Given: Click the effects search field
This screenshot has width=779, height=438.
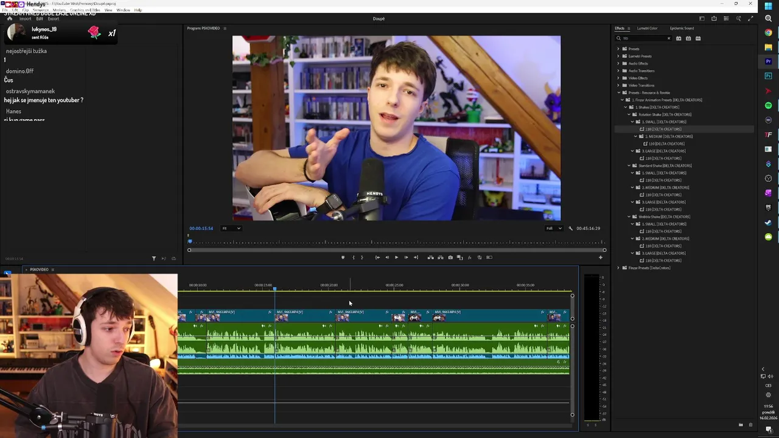Looking at the screenshot, I should [644, 38].
